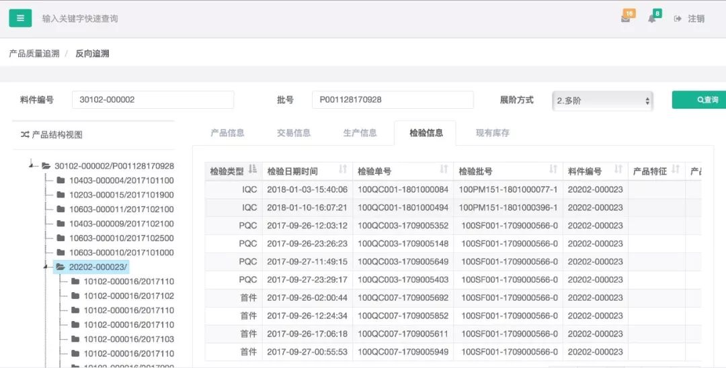Open the bell alerts icon

click(x=651, y=19)
